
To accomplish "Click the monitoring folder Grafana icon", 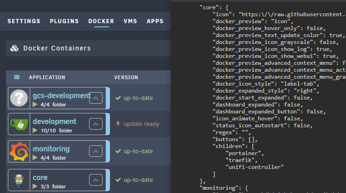I will (19, 151).
